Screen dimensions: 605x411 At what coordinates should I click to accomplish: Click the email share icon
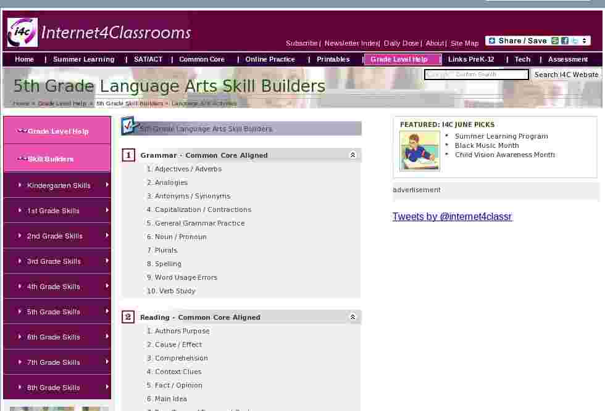coord(555,41)
